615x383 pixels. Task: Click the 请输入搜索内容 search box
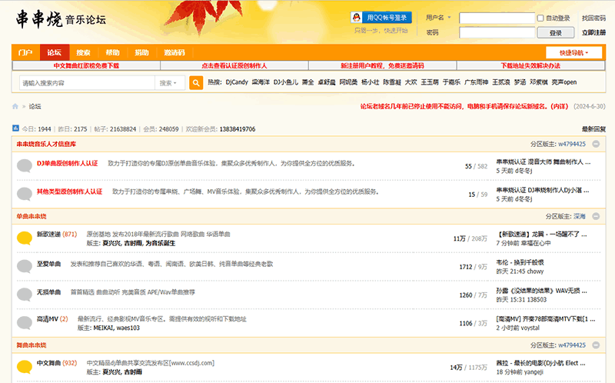87,83
